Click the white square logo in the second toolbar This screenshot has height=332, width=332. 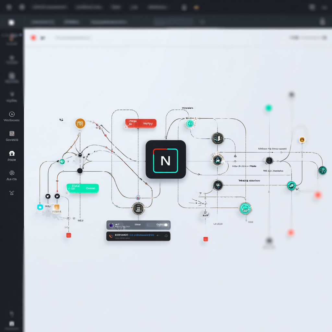click(x=11, y=22)
